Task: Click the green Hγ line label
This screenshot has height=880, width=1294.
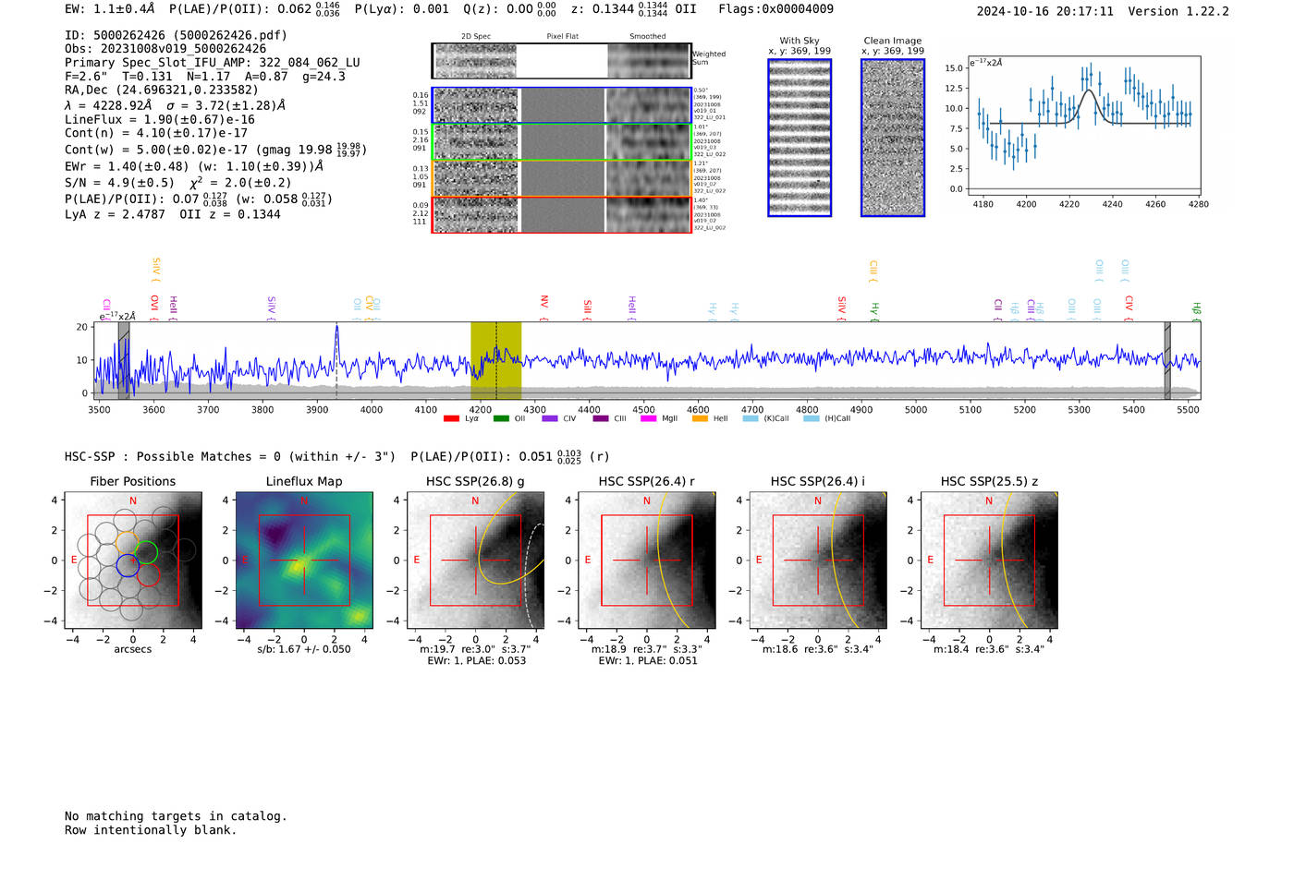Action: point(874,309)
